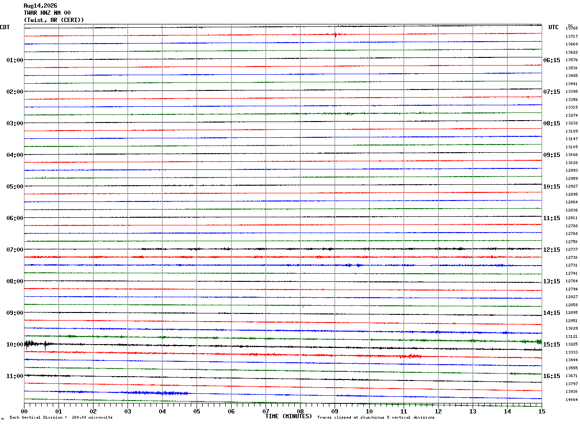
Task: Click minute 13 on the time axis
Action: [473, 411]
